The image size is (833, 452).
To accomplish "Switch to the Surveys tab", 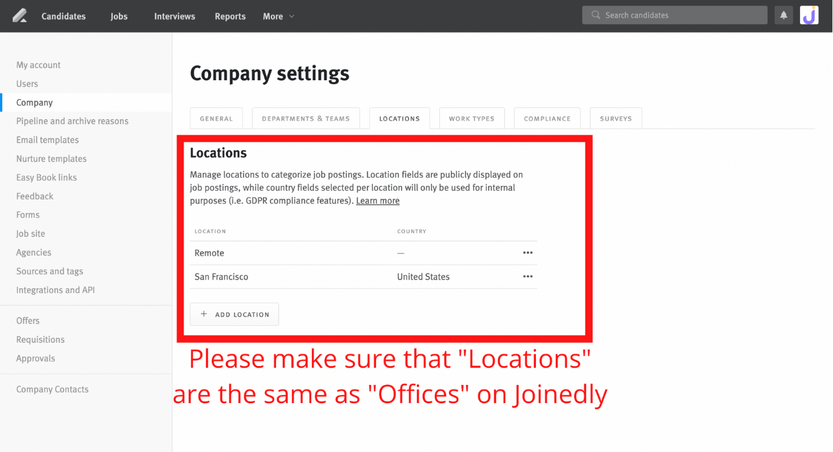I will click(x=615, y=118).
